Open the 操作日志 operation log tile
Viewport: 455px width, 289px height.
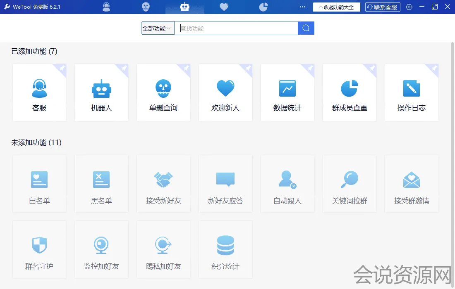[x=412, y=92]
